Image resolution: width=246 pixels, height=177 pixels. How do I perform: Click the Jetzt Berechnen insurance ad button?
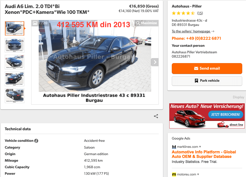point(225,115)
